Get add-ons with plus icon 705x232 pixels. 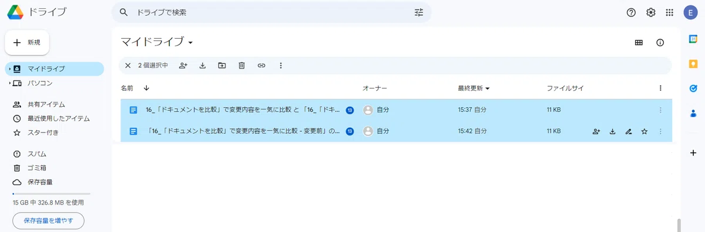click(693, 153)
